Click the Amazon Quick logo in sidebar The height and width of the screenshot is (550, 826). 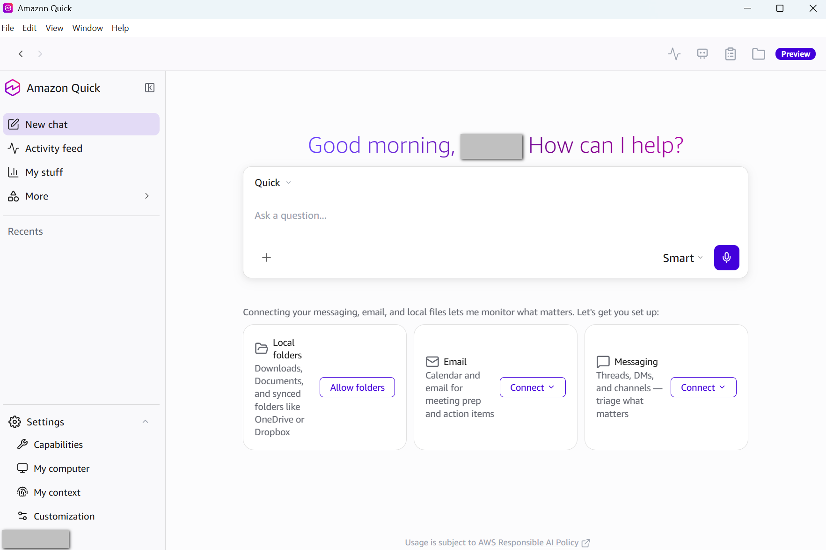[13, 88]
